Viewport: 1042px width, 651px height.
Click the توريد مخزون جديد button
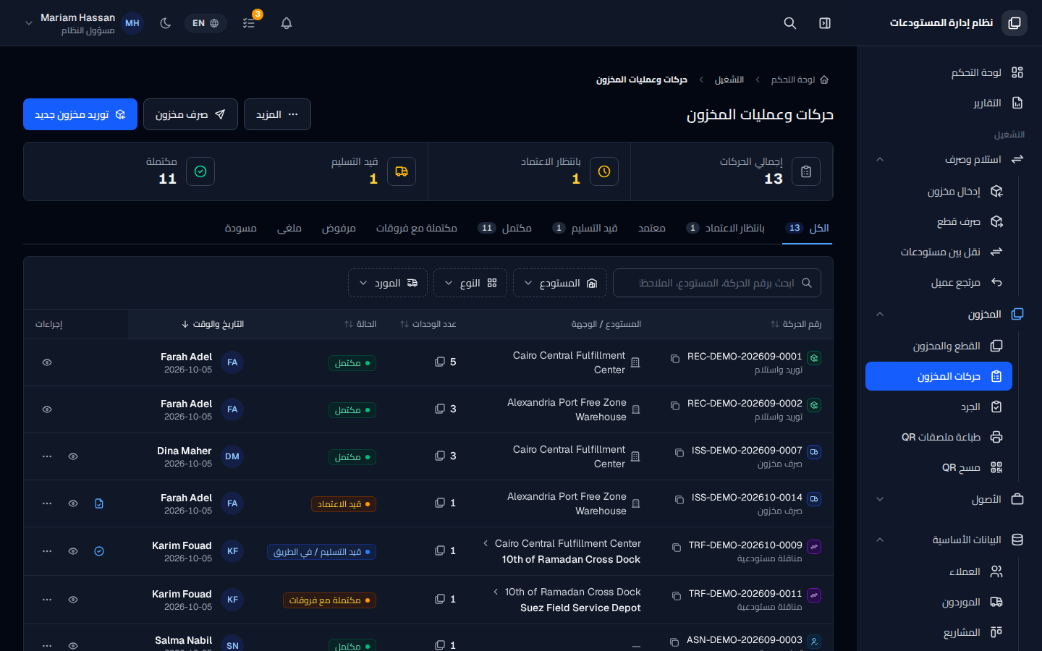tap(80, 114)
